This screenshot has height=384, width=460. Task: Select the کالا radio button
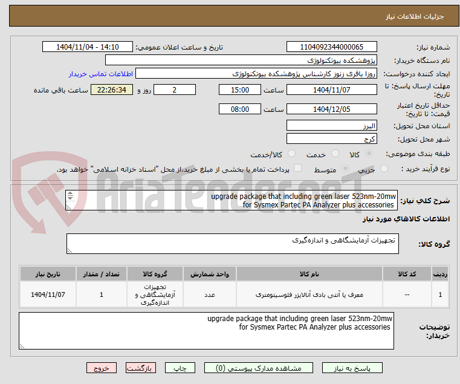tap(369, 154)
